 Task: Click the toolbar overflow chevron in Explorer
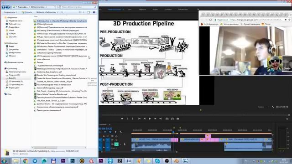[62, 12]
